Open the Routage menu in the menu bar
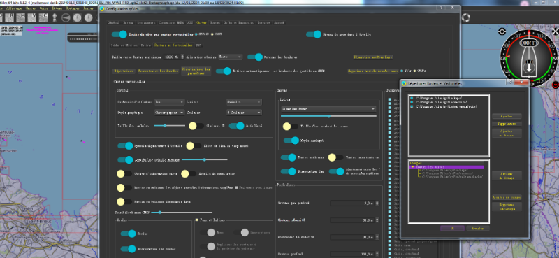Image resolution: width=559 pixels, height=258 pixels. point(73,8)
